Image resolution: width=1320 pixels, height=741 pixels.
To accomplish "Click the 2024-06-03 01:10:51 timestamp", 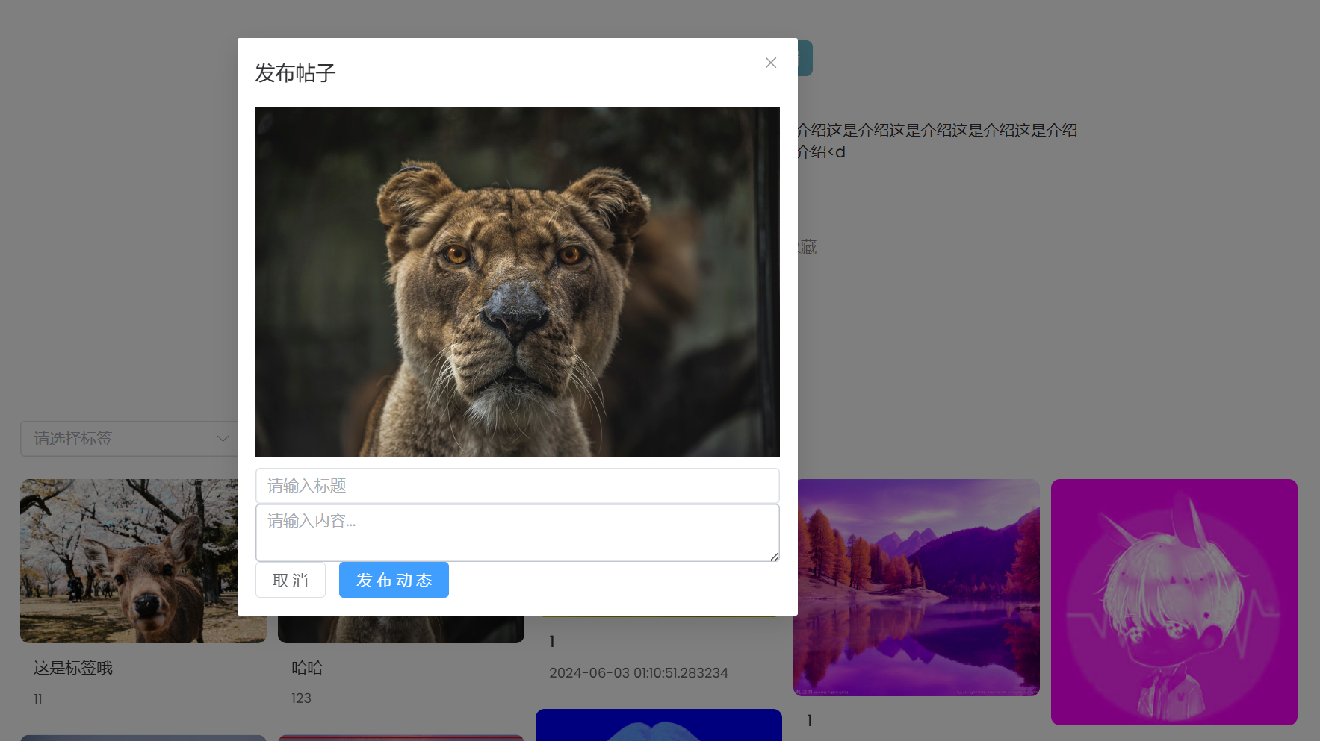I will pyautogui.click(x=638, y=673).
